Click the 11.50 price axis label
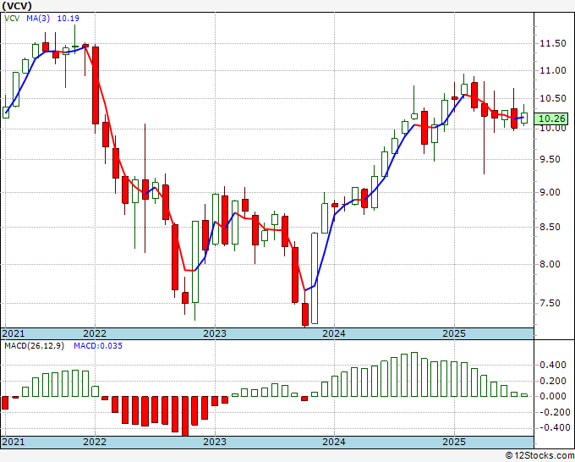The width and height of the screenshot is (575, 462). 553,43
